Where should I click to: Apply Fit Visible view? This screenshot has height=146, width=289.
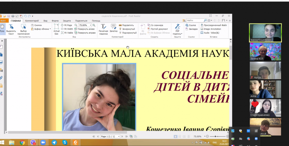point(67,33)
